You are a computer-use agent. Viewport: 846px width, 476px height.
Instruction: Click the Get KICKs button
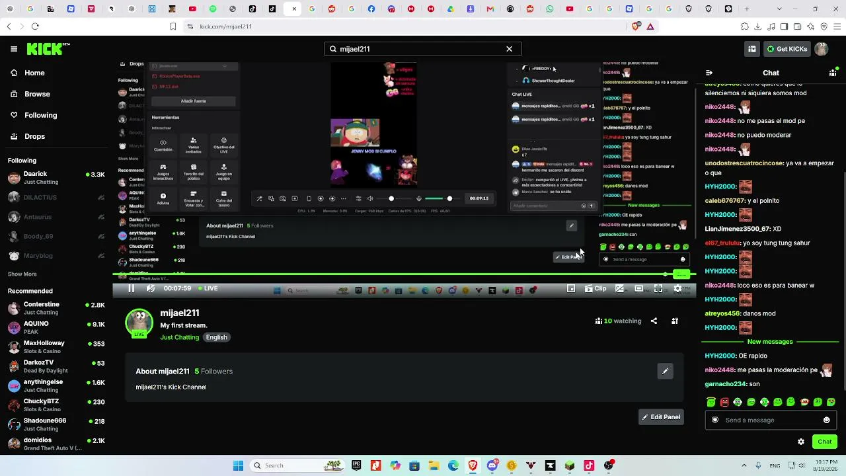pyautogui.click(x=787, y=49)
